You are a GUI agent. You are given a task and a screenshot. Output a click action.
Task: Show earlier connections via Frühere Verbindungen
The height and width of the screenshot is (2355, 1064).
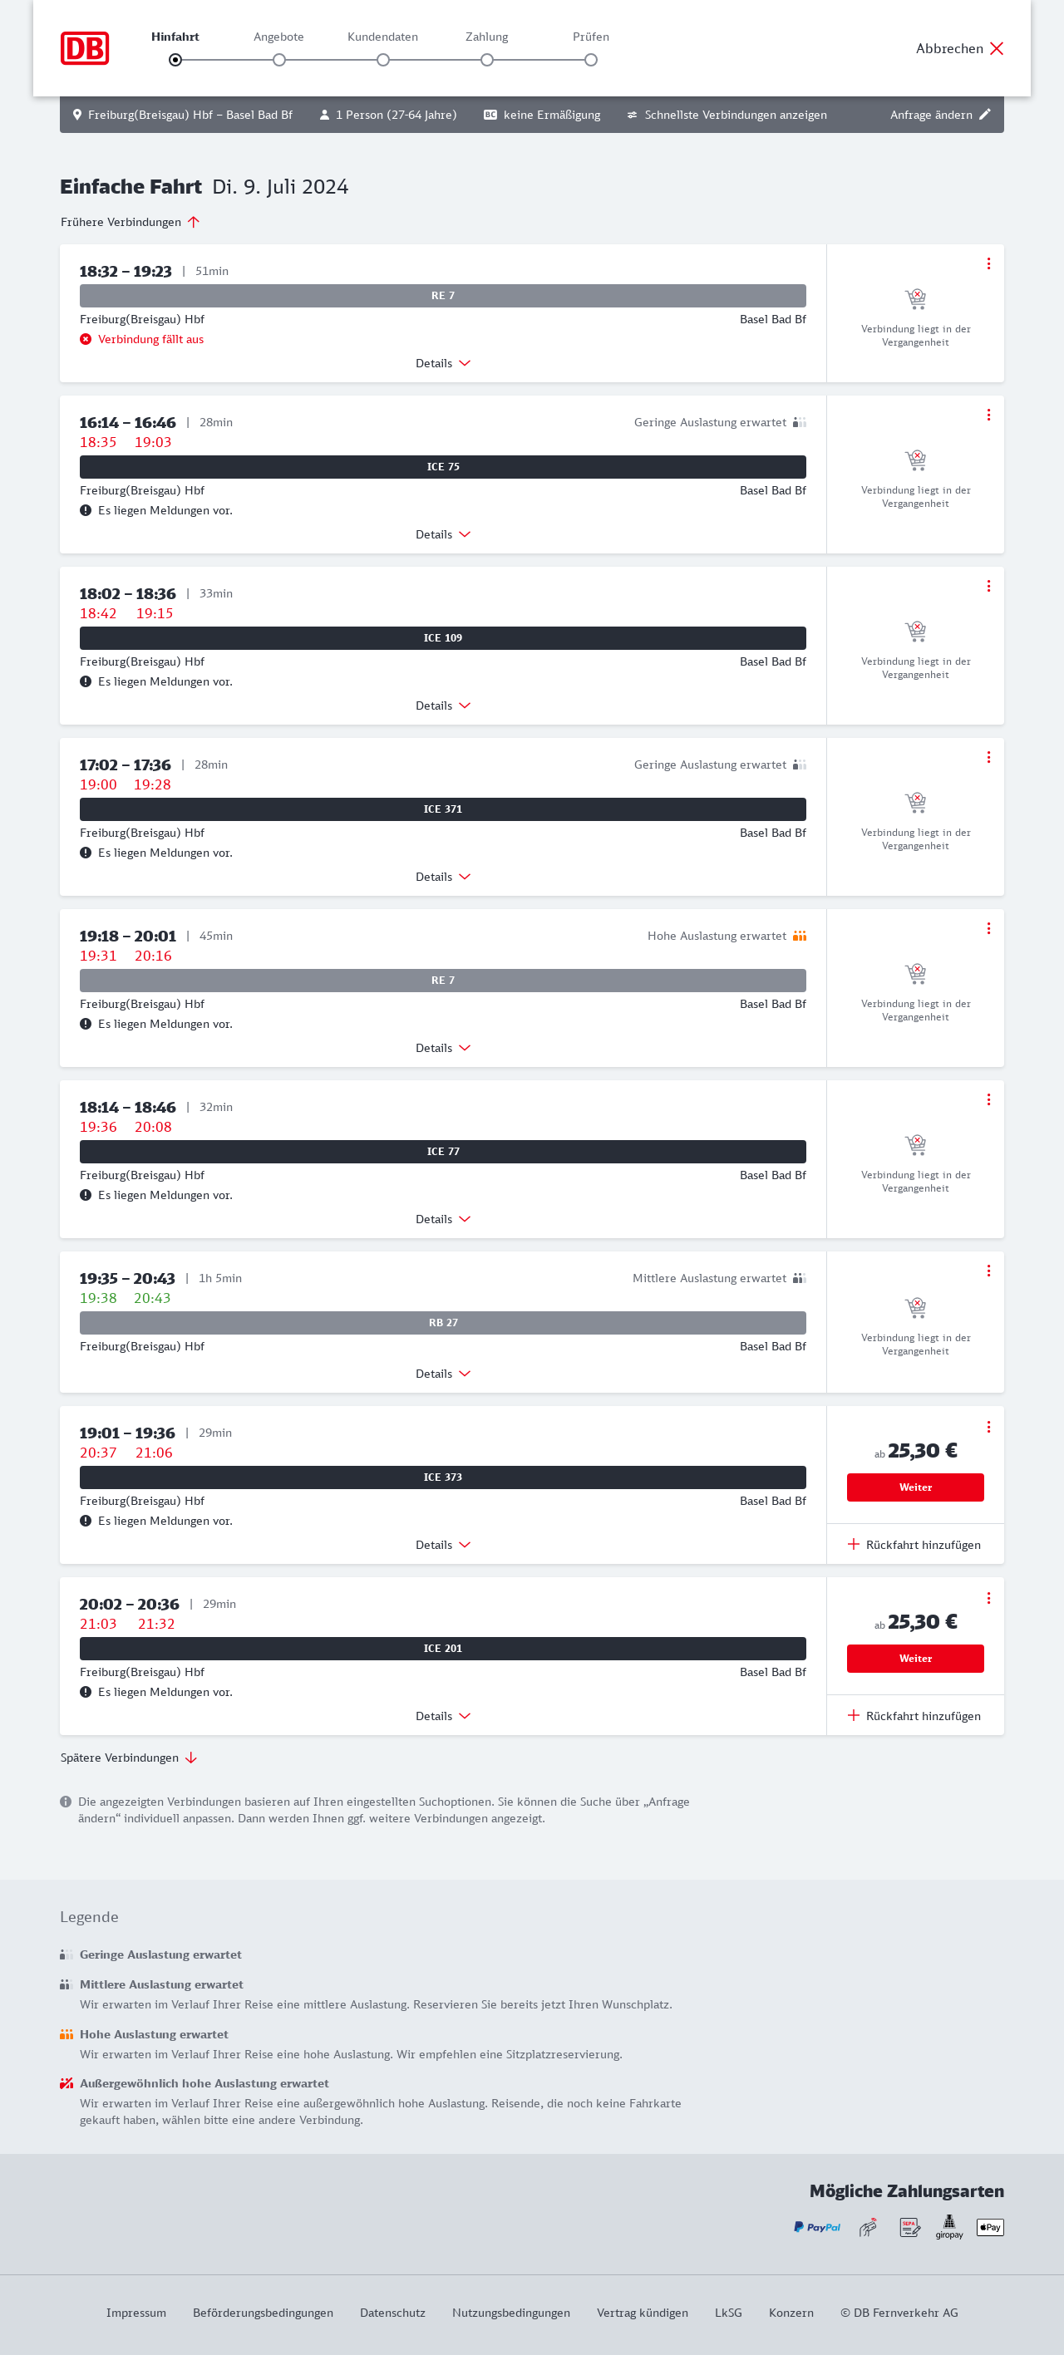(x=130, y=222)
